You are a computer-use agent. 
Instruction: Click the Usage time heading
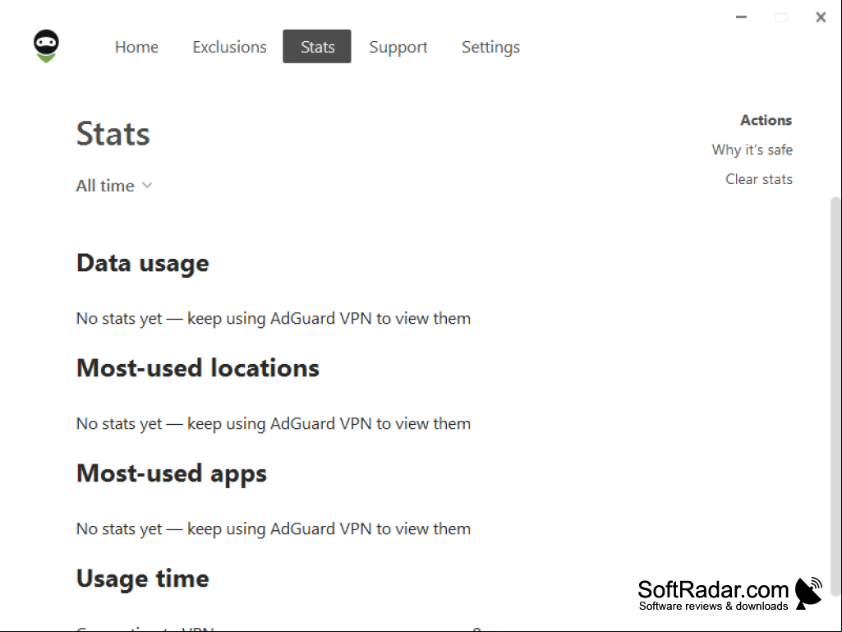click(x=143, y=579)
